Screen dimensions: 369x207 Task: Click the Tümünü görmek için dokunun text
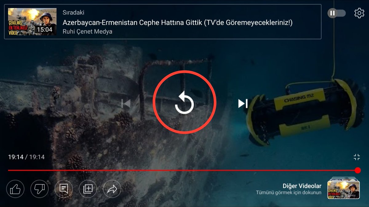pos(289,193)
